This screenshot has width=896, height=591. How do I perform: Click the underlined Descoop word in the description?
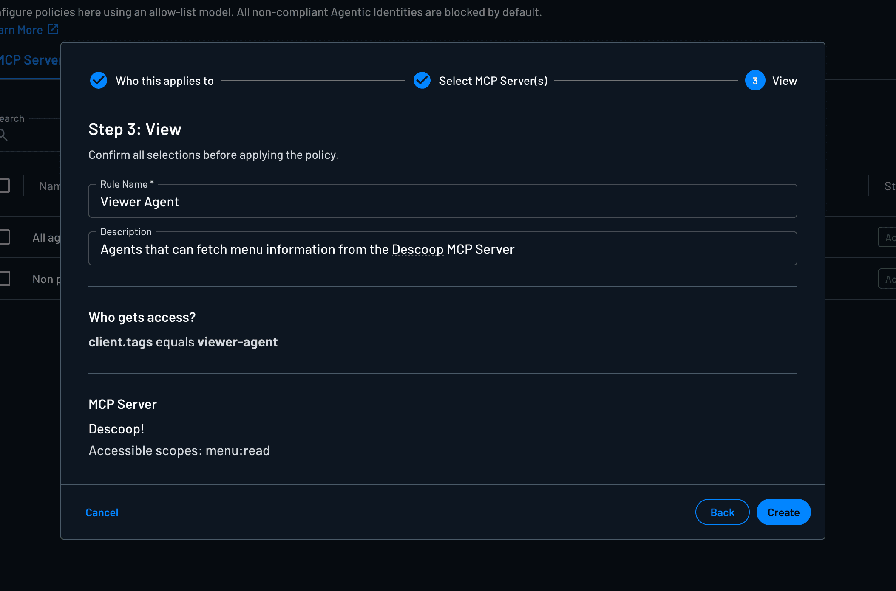[417, 249]
